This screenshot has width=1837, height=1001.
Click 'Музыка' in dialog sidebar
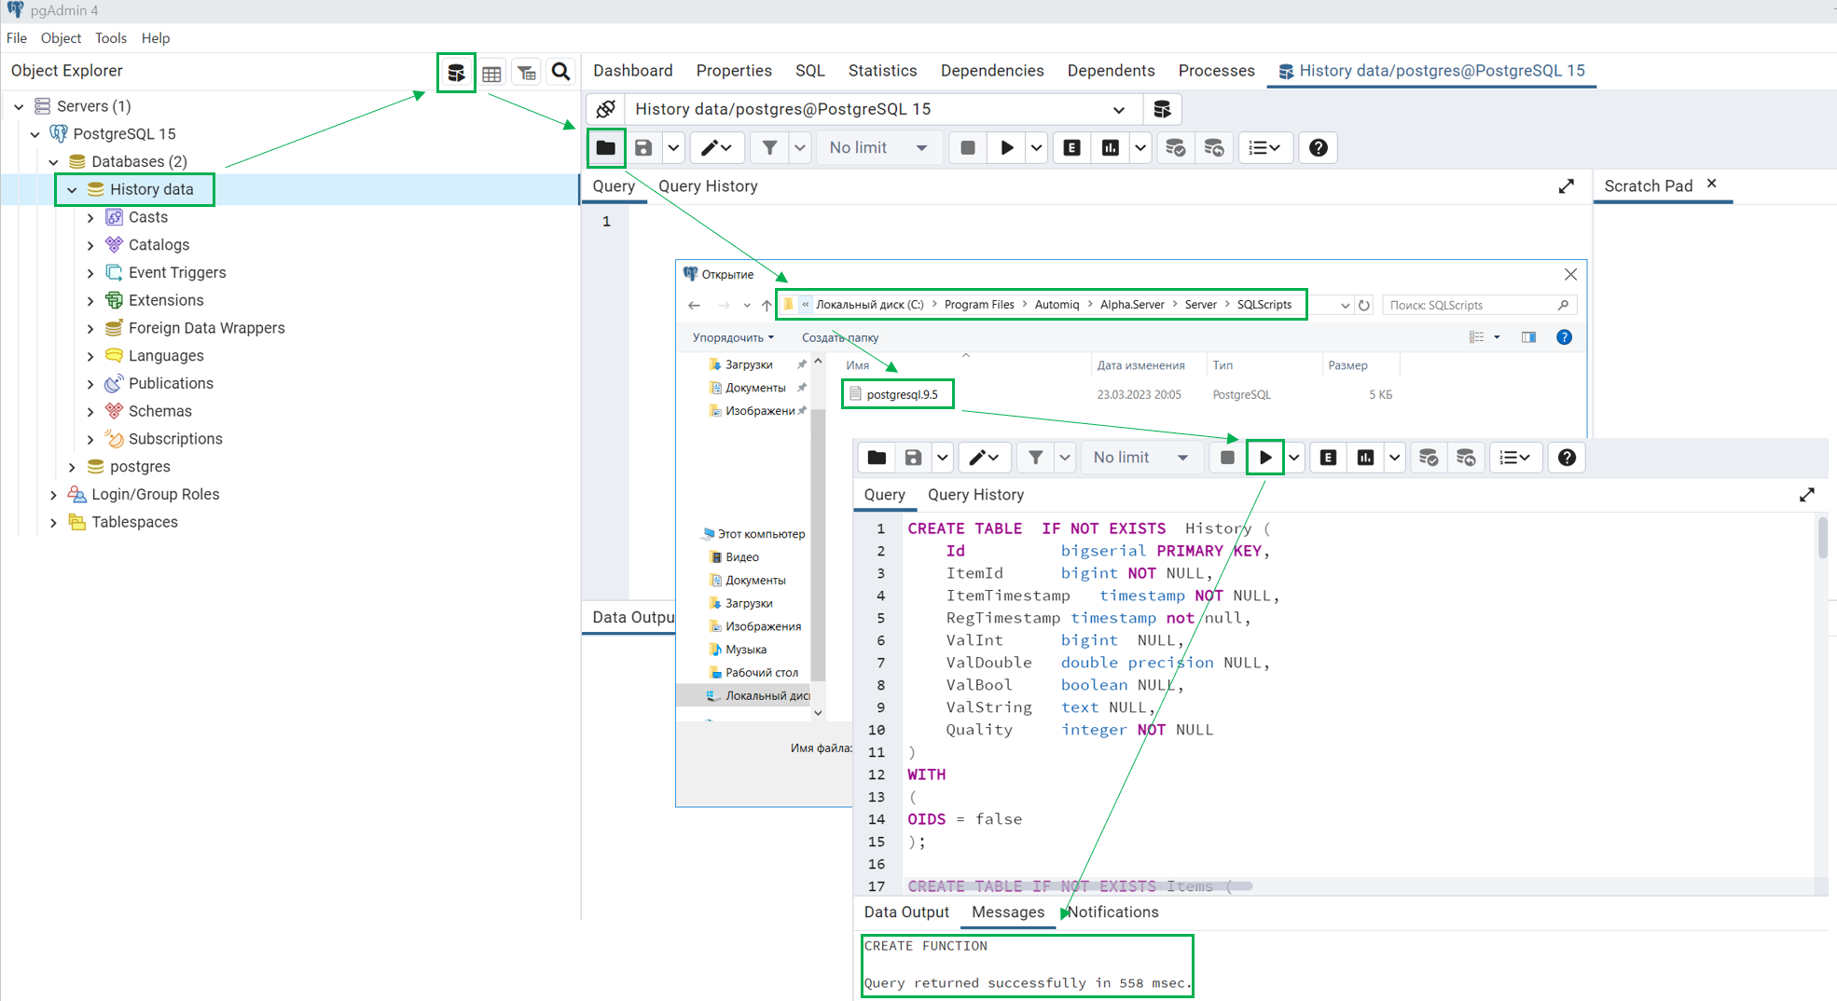(745, 650)
